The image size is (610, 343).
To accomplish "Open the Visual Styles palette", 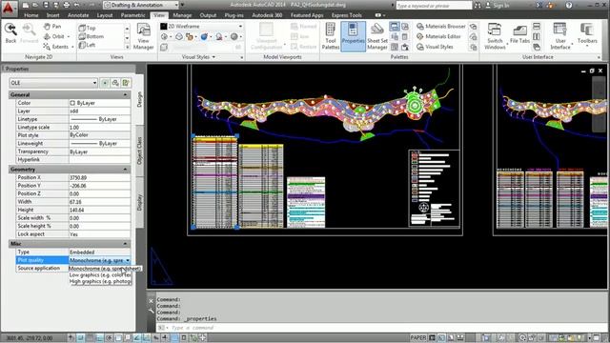I will [x=435, y=47].
